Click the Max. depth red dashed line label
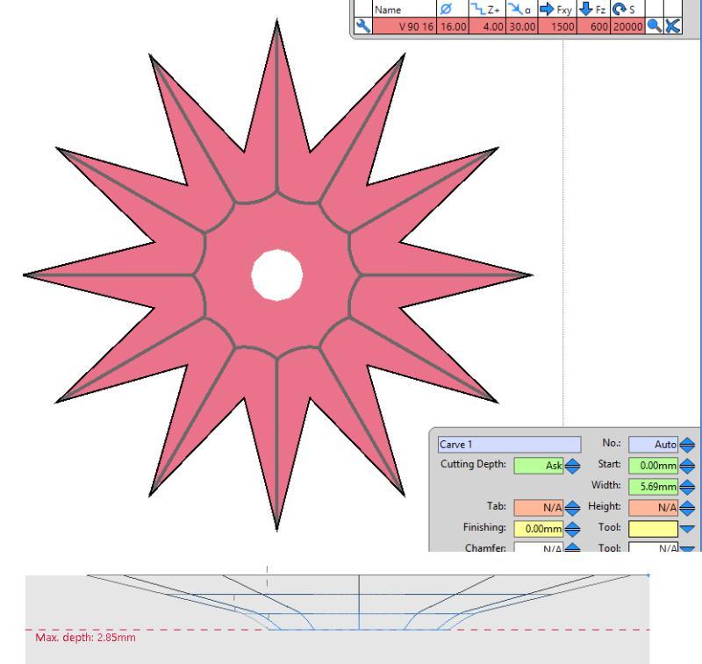The height and width of the screenshot is (664, 702). (x=83, y=638)
